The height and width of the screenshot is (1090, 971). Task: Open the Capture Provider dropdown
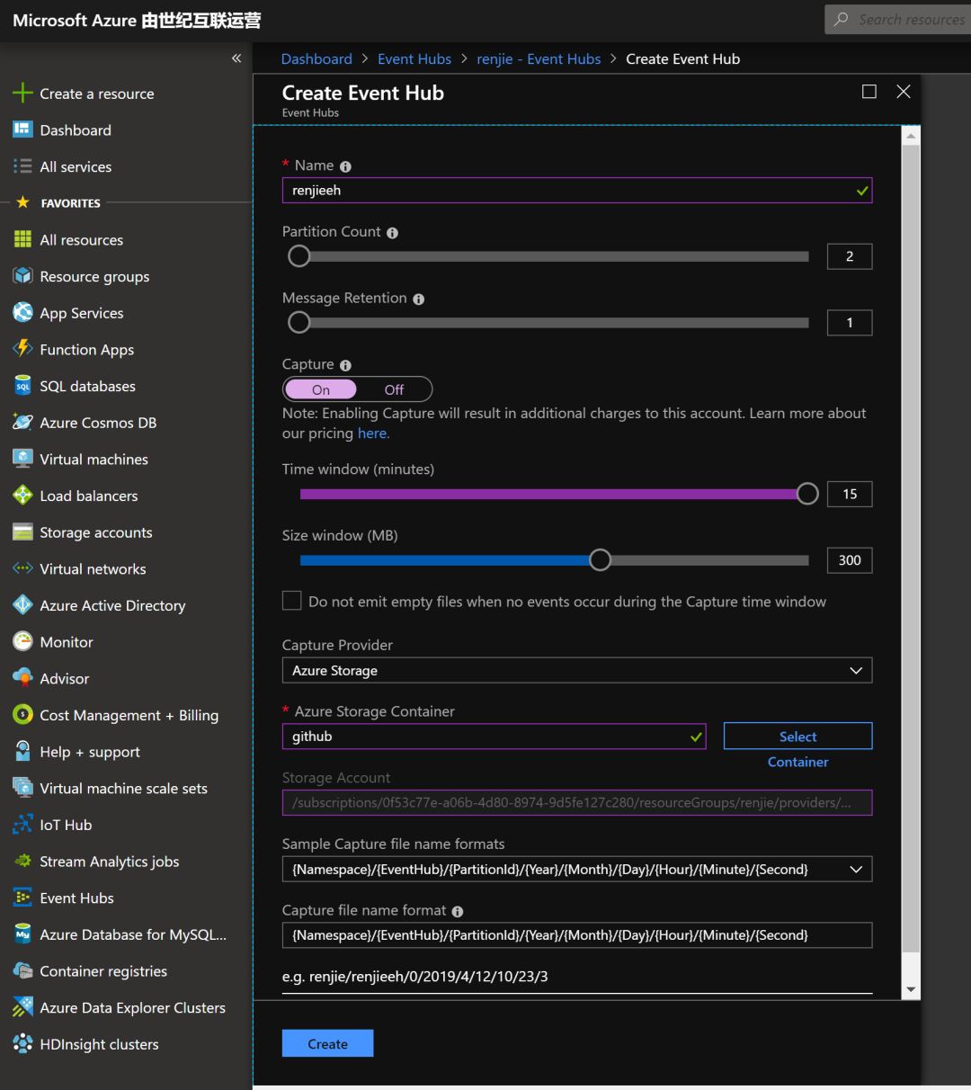click(576, 670)
